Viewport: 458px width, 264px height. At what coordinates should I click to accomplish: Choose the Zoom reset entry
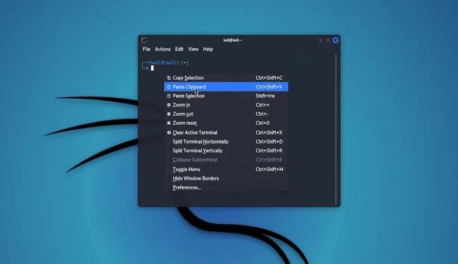(x=226, y=123)
